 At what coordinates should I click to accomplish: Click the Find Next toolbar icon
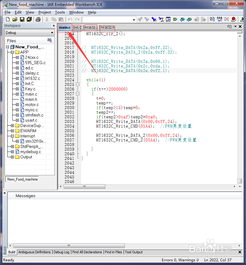point(147,19)
